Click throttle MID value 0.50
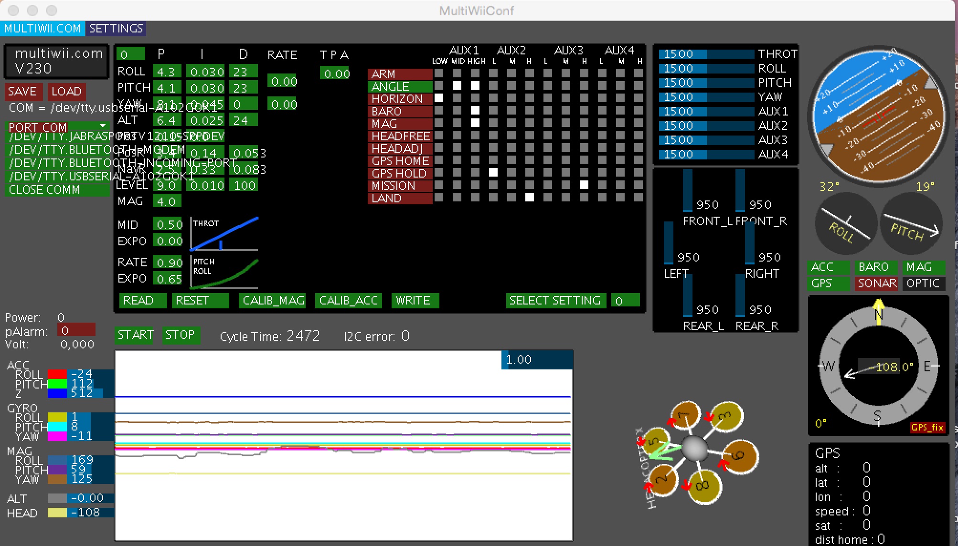This screenshot has width=958, height=546. pyautogui.click(x=168, y=224)
